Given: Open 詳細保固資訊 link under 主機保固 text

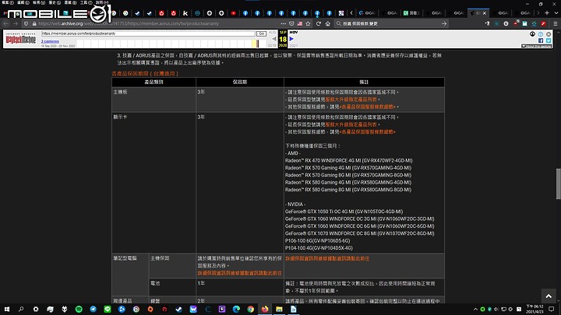Looking at the screenshot, I should pyautogui.click(x=240, y=273).
